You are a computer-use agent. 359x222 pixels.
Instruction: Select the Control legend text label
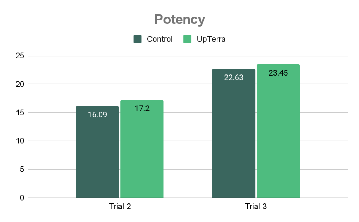(160, 39)
